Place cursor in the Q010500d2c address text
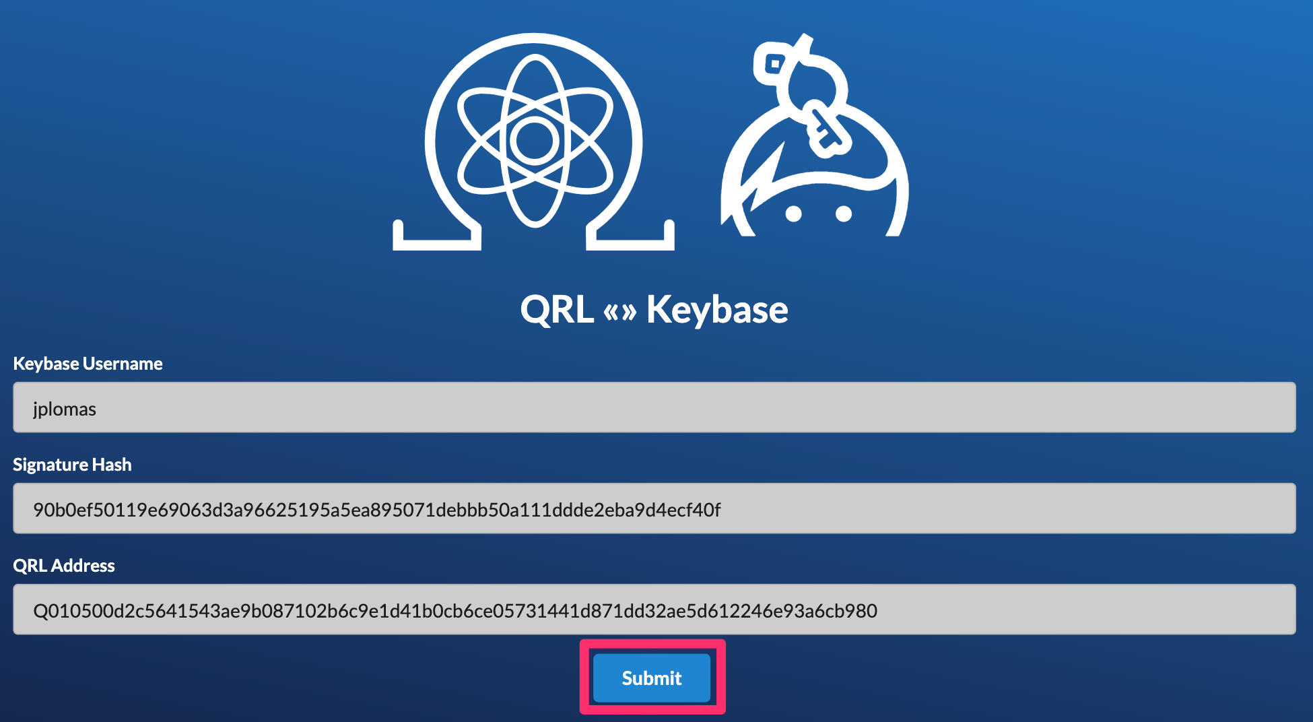This screenshot has height=722, width=1313. [x=455, y=611]
